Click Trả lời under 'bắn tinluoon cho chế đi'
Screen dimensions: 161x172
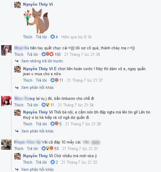click(x=32, y=105)
